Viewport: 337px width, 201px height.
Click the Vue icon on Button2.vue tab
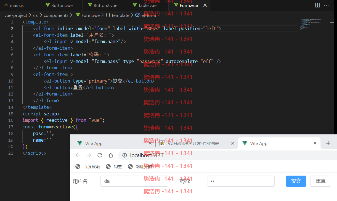pyautogui.click(x=90, y=5)
